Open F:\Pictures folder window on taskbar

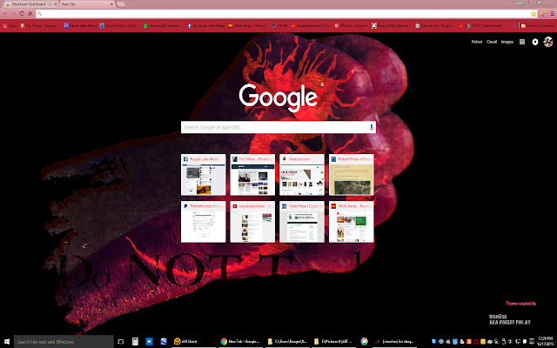tap(334, 342)
